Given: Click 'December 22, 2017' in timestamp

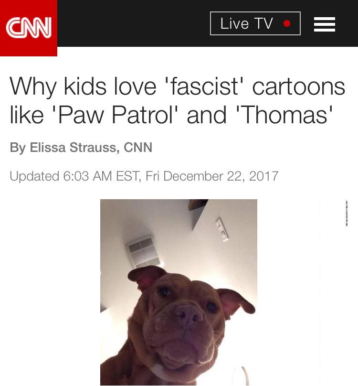Looking at the screenshot, I should (x=221, y=176).
